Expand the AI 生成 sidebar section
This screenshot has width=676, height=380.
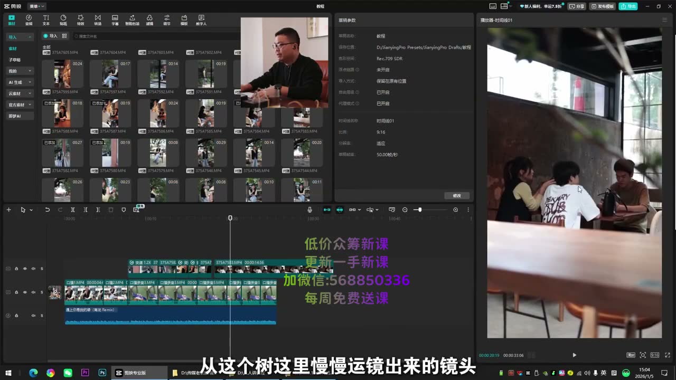pyautogui.click(x=20, y=82)
